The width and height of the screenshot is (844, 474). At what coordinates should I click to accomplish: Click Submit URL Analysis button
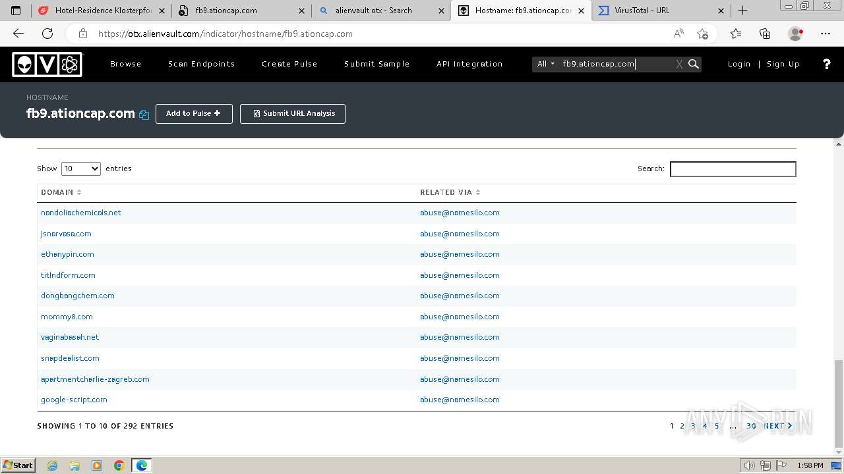tap(293, 113)
